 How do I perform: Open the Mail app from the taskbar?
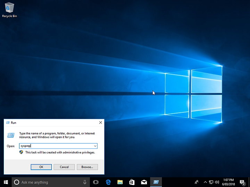click(x=144, y=182)
